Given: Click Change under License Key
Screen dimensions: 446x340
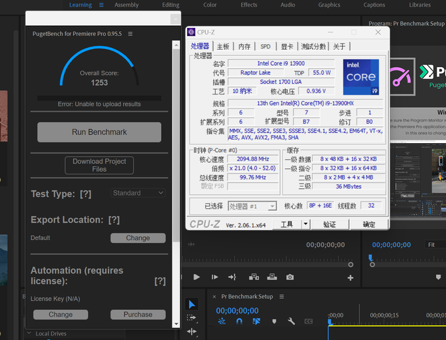Looking at the screenshot, I should 61,315.
